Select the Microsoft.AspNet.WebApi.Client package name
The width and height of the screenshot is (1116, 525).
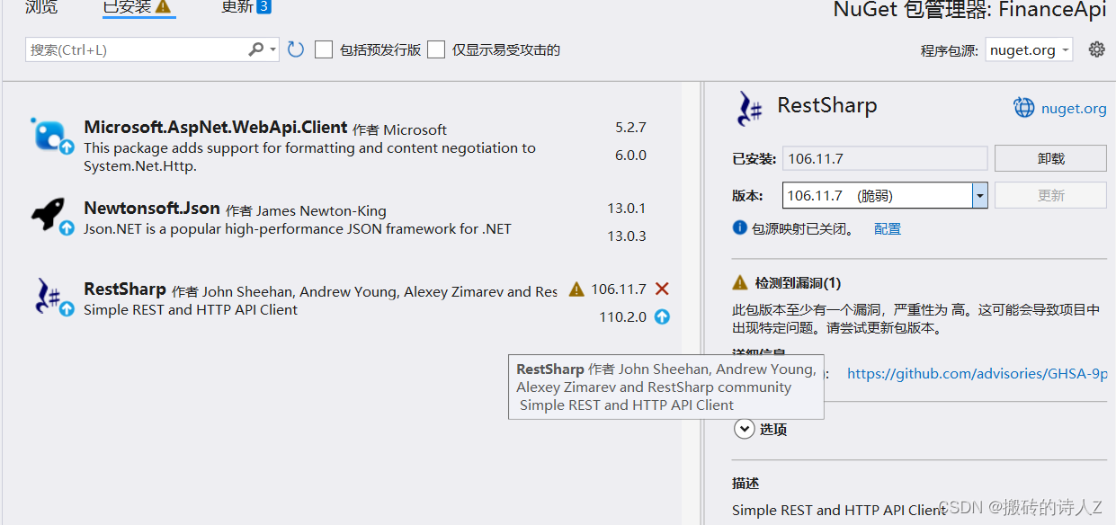216,128
